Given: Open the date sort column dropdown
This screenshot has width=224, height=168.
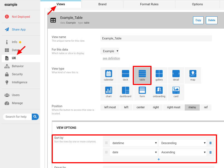Looking at the screenshot, I should click(x=134, y=152).
